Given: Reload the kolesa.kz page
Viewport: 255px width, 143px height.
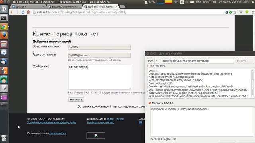Looking at the screenshot, I should [23, 12].
